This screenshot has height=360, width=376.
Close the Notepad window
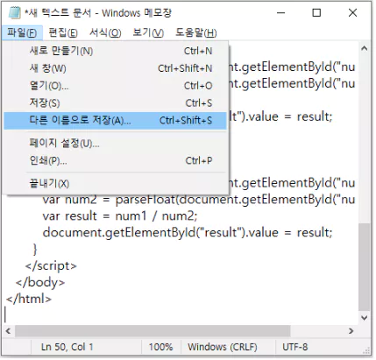(x=352, y=13)
